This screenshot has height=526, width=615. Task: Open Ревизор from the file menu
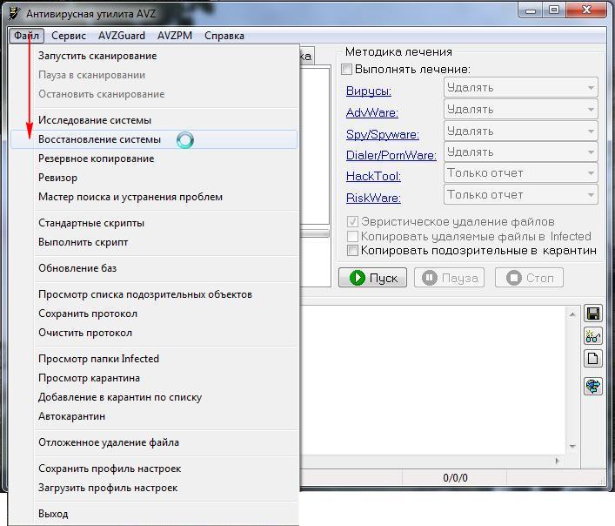pyautogui.click(x=154, y=178)
